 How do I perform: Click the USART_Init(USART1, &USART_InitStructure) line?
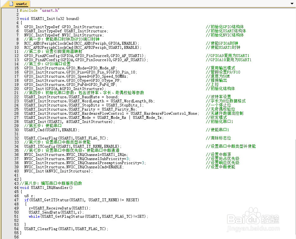(x=69, y=122)
